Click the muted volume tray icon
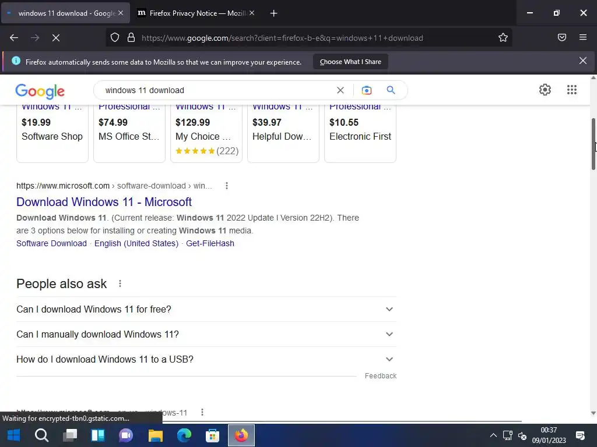The height and width of the screenshot is (447, 597). [522, 435]
